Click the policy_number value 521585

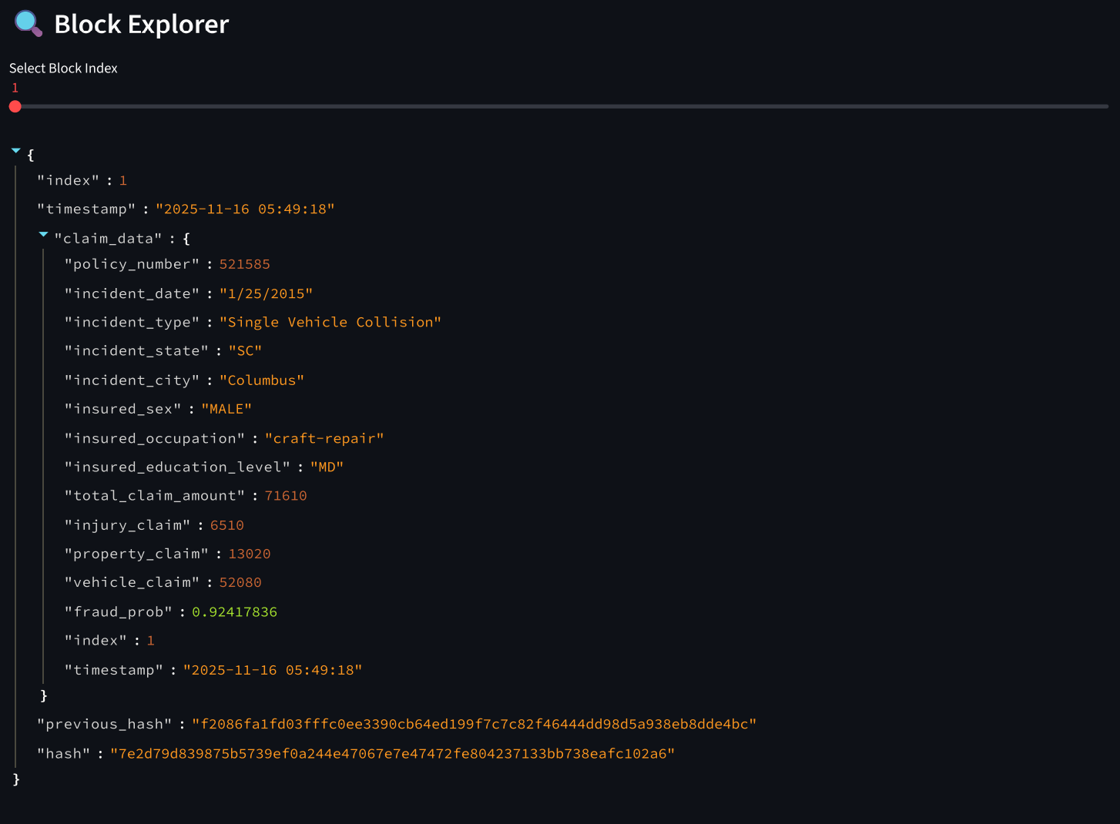pyautogui.click(x=244, y=264)
